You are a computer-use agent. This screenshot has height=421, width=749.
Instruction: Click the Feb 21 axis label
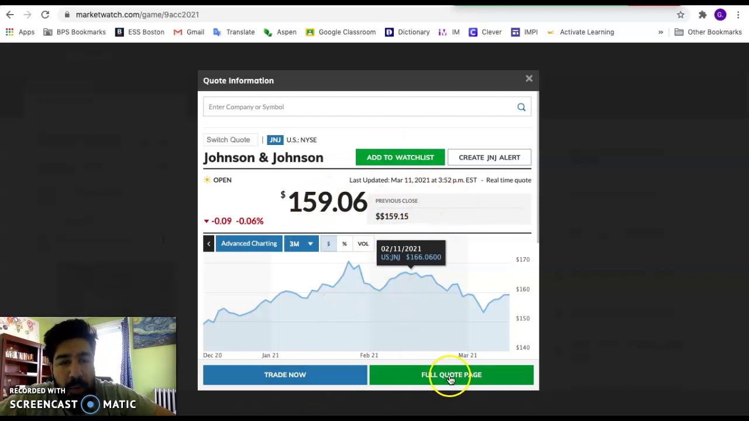pos(369,355)
